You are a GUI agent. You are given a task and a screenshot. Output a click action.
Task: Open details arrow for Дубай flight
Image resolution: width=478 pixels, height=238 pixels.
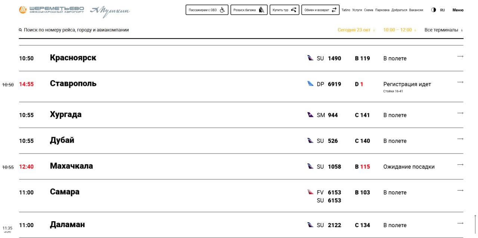click(x=460, y=139)
